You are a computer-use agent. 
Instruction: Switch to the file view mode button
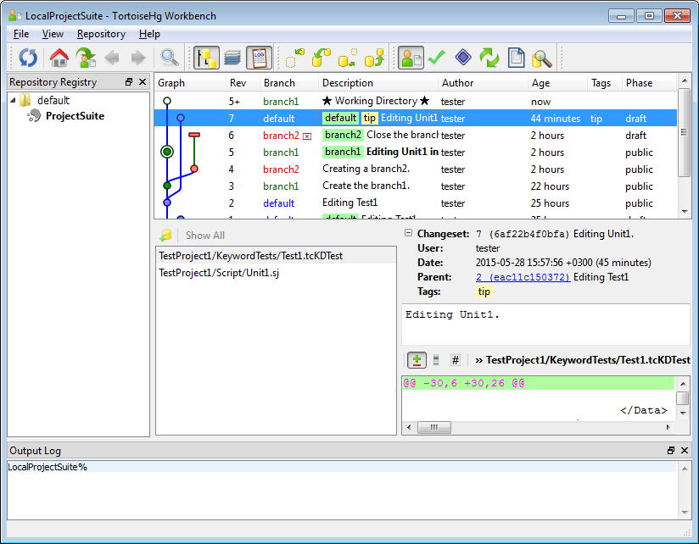tap(436, 360)
